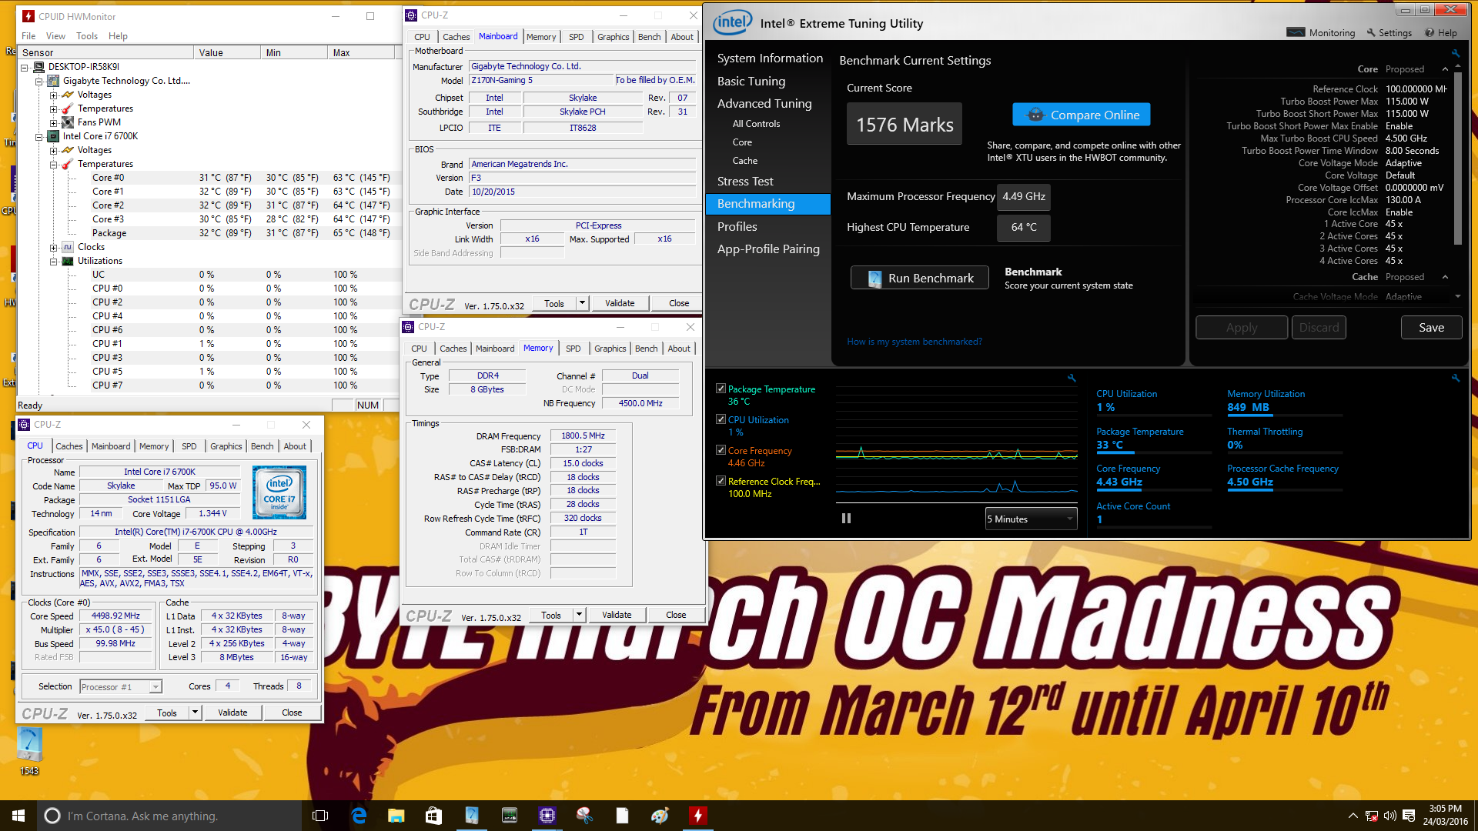The image size is (1478, 831).
Task: Click the HWMonitor lightning icon on taskbar
Action: click(x=697, y=816)
